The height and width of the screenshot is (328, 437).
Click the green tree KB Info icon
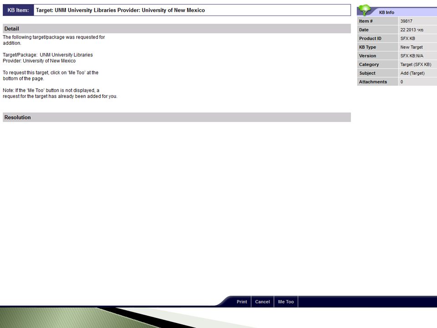[364, 10]
